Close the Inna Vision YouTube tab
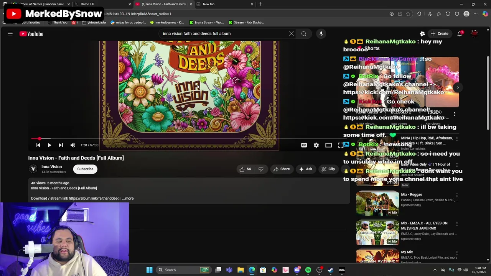The width and height of the screenshot is (491, 276). click(x=191, y=4)
